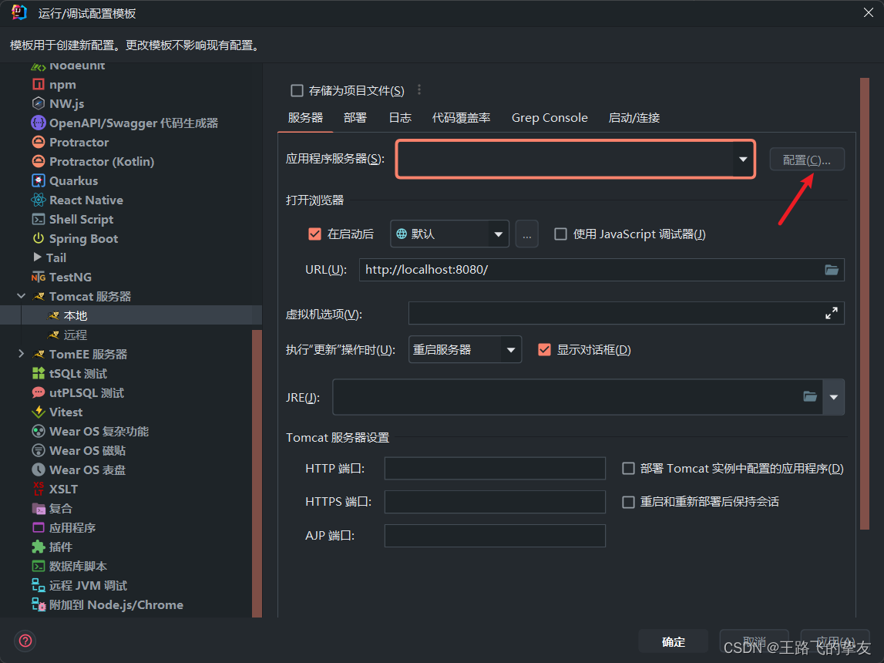This screenshot has width=884, height=663.
Task: Uncheck the 在启动后 checkbox
Action: [314, 234]
